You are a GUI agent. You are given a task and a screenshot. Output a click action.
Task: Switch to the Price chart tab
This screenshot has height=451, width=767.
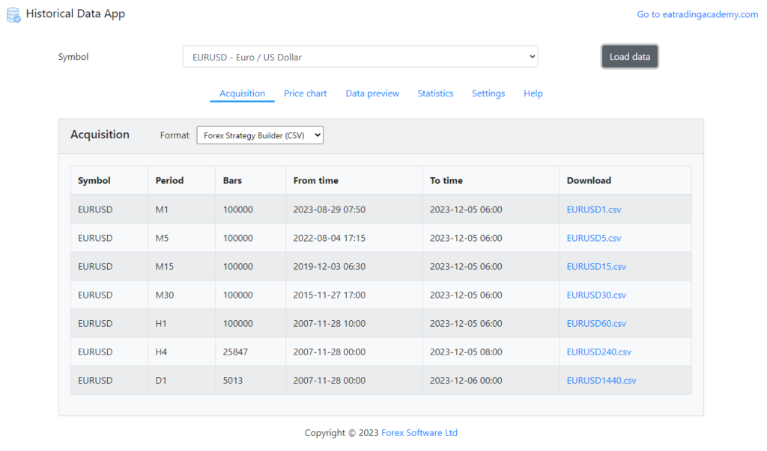click(x=305, y=93)
